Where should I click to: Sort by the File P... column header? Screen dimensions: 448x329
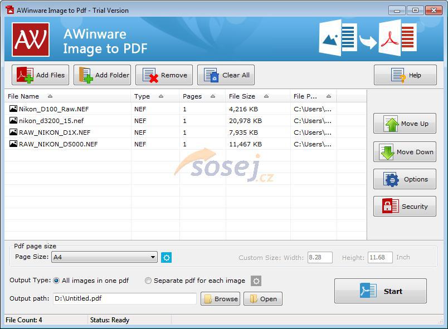[x=313, y=96]
